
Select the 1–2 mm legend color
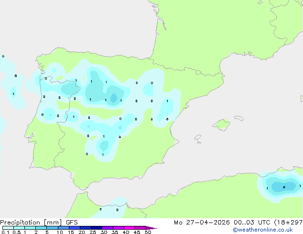(30, 228)
